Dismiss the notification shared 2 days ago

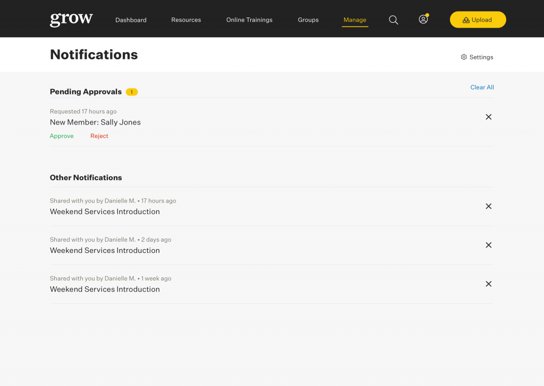point(488,245)
